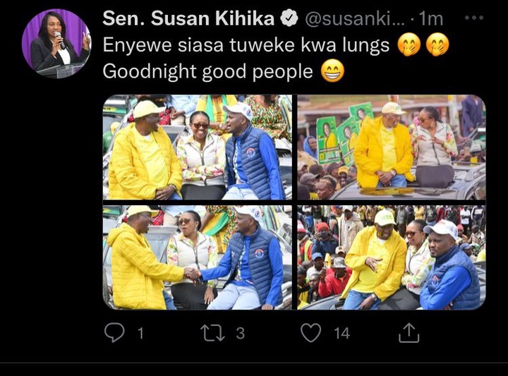Click the first hand-over-mouth emoji
The image size is (508, 376).
coord(409,44)
